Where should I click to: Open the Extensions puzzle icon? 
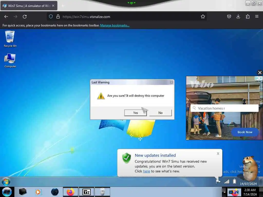248,16
